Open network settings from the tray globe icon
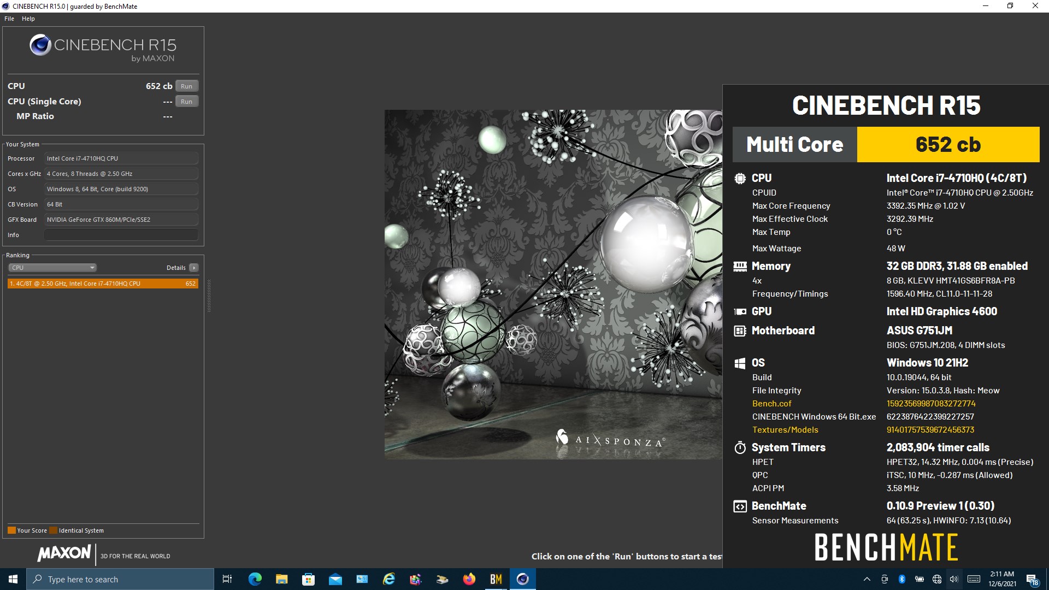The width and height of the screenshot is (1049, 590). [937, 579]
